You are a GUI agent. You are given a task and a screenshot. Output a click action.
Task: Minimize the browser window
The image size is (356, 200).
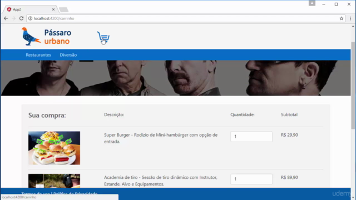pos(324,4)
